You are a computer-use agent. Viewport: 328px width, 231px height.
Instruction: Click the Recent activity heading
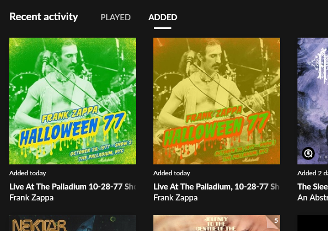44,17
